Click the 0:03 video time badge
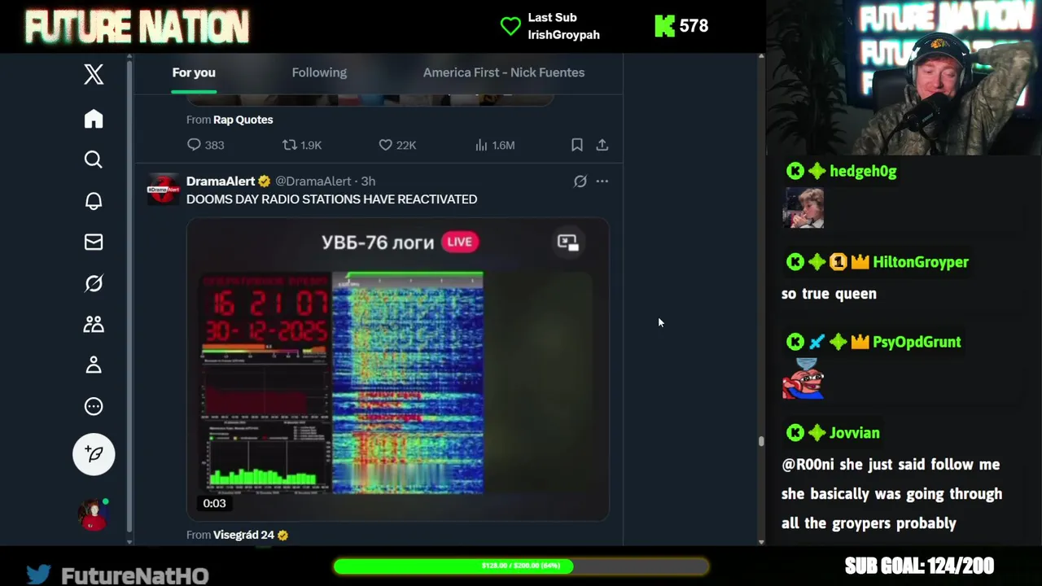The height and width of the screenshot is (586, 1042). tap(214, 504)
